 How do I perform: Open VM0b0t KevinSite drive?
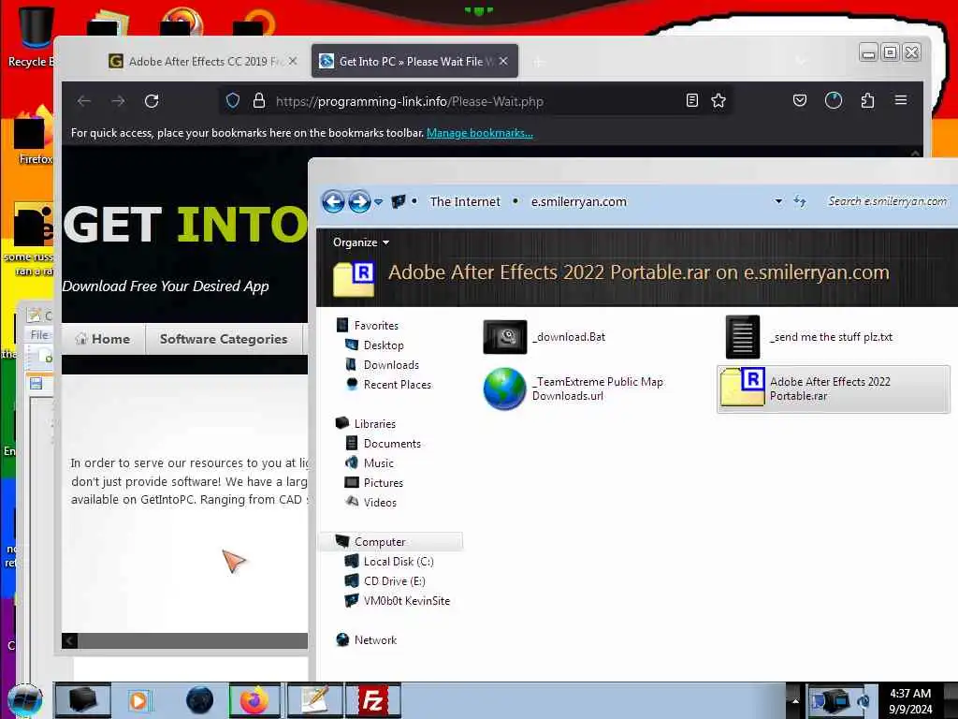(398, 600)
